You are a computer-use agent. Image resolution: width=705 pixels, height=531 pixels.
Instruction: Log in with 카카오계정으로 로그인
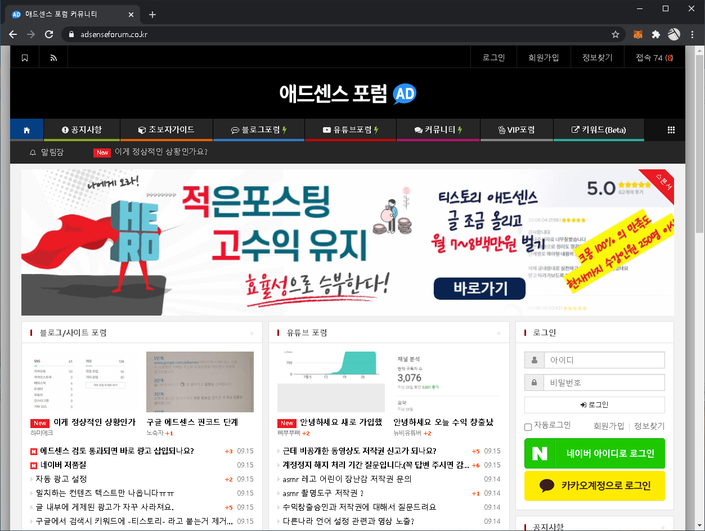point(594,486)
